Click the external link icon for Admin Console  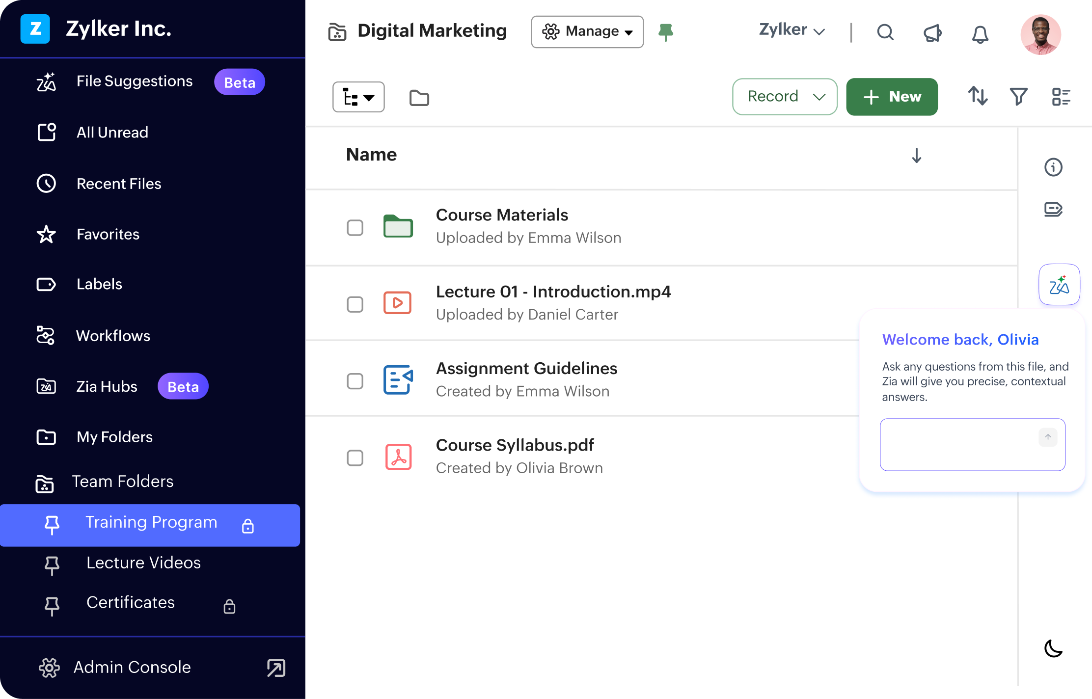(x=276, y=668)
